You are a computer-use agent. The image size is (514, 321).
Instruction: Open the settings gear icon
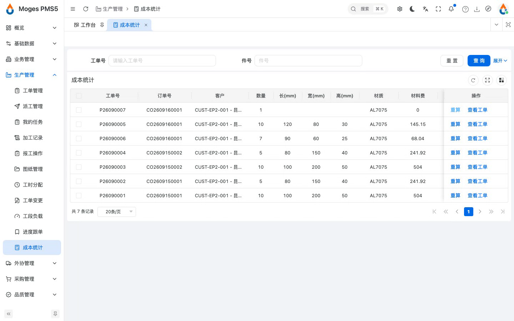click(x=400, y=9)
